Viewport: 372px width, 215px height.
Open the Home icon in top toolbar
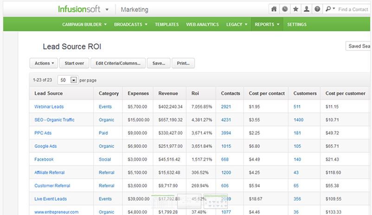coord(274,9)
